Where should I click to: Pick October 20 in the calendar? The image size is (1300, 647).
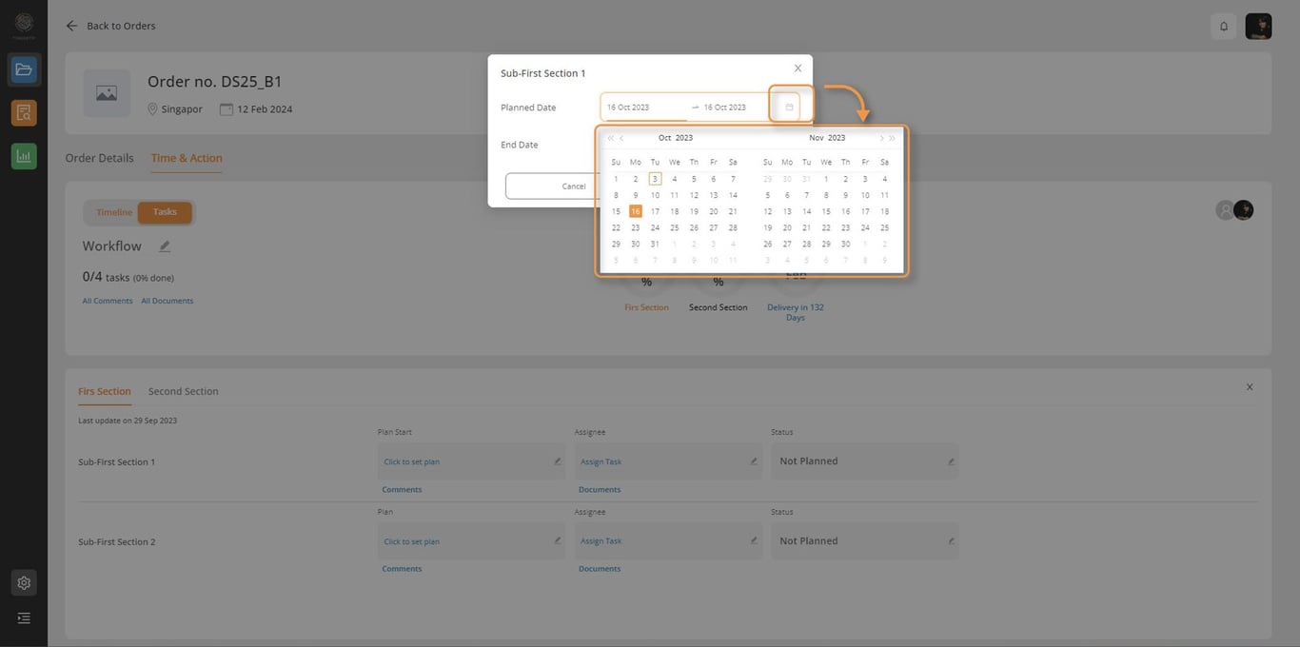714,211
